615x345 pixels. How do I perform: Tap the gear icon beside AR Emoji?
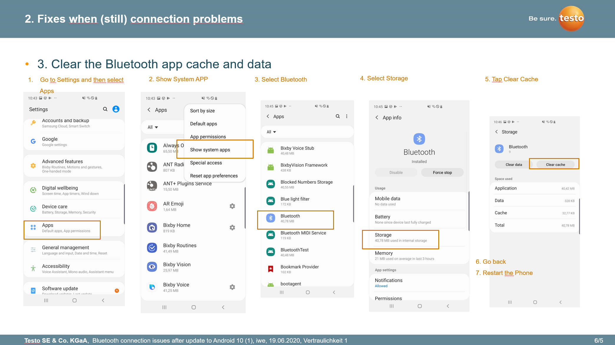tap(232, 206)
